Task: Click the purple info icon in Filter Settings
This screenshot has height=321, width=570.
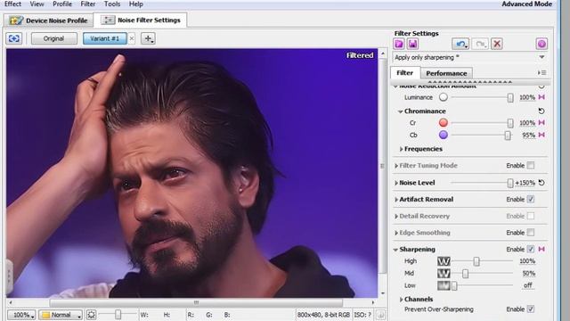Action: coord(541,44)
